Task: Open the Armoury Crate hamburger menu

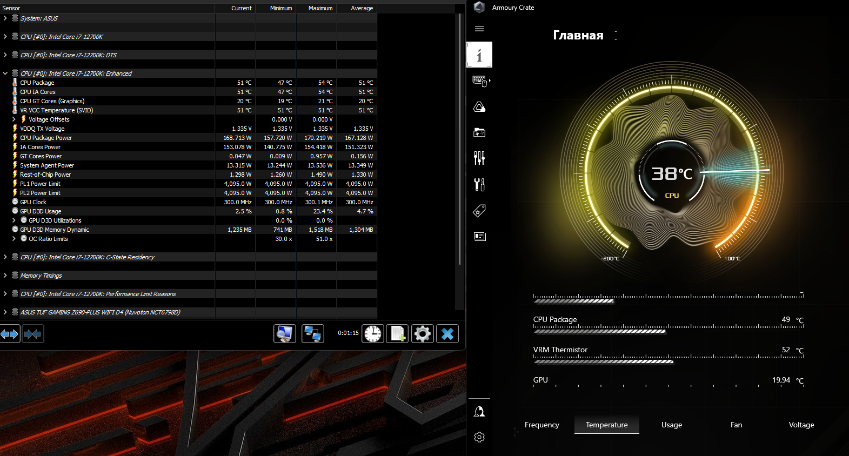Action: (479, 29)
